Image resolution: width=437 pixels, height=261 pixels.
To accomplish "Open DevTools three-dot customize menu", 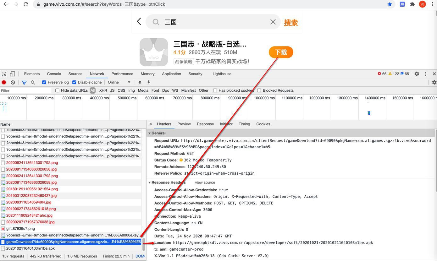I will click(x=426, y=74).
